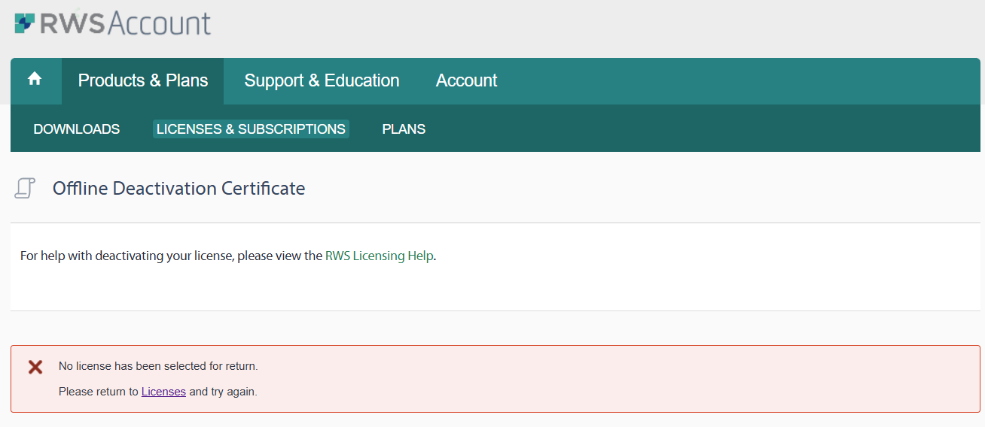Switch to Support & Education tab
The height and width of the screenshot is (427, 985).
(x=322, y=80)
